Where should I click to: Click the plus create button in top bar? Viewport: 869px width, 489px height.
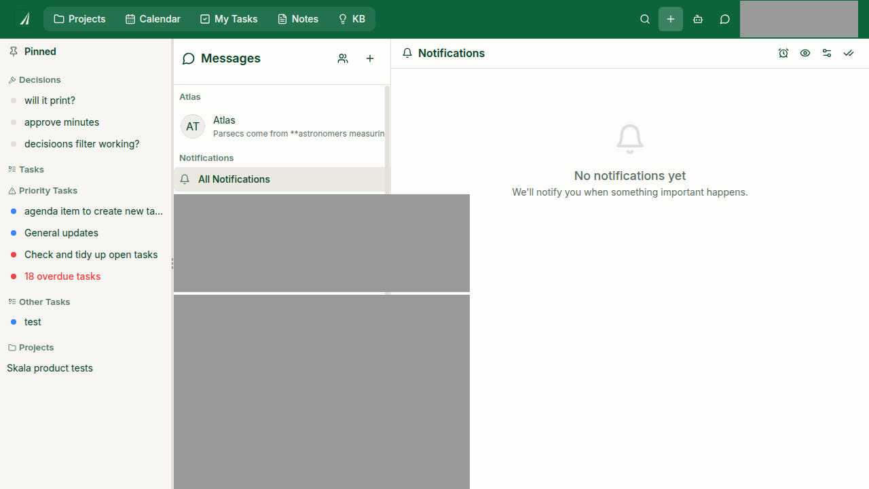click(671, 19)
